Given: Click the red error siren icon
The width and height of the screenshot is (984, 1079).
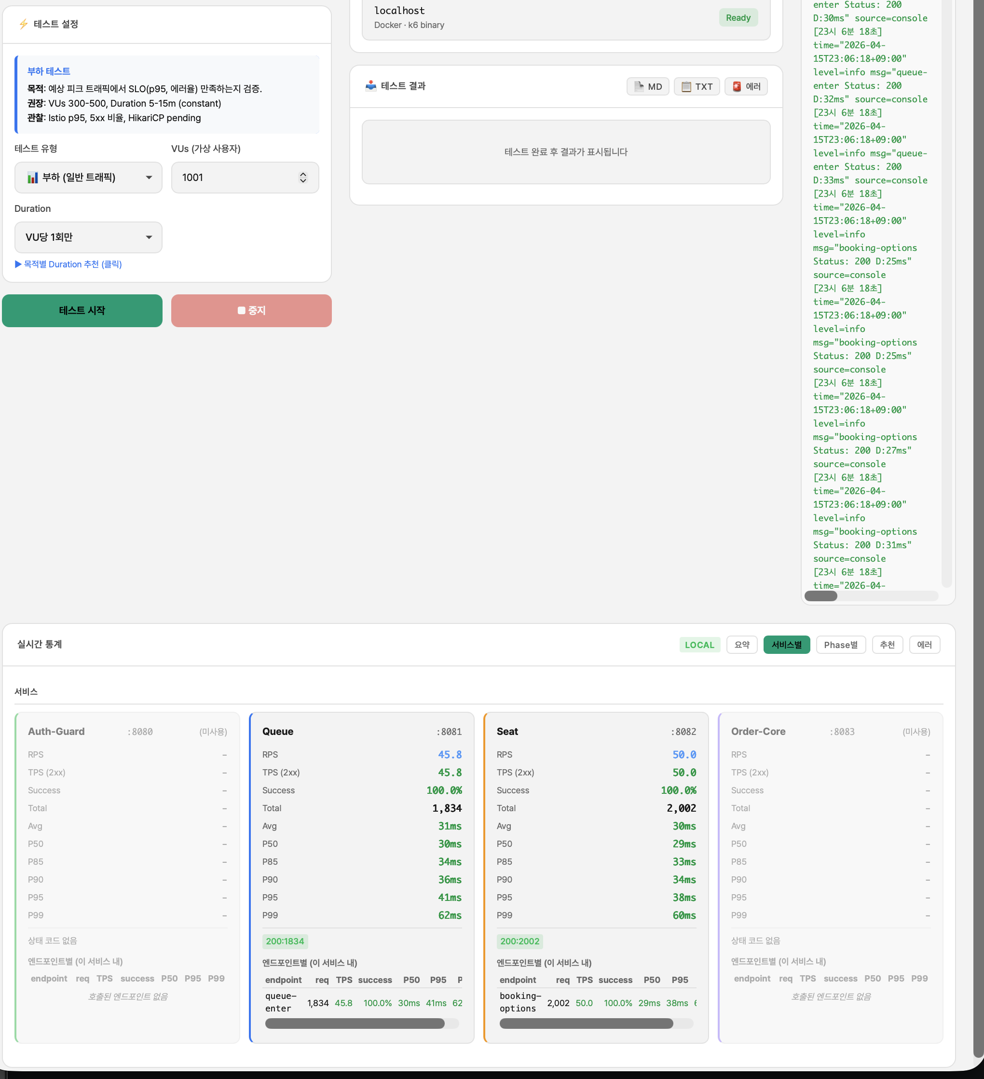Looking at the screenshot, I should click(737, 86).
